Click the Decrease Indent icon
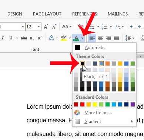 133,27
